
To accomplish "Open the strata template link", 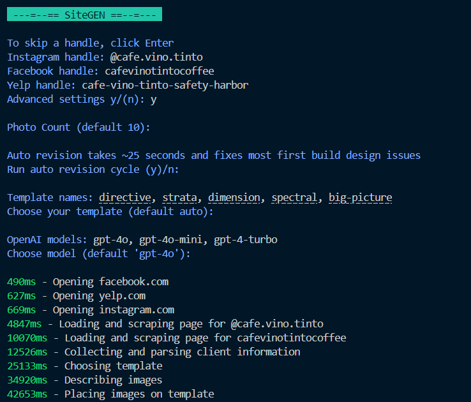I will [179, 198].
